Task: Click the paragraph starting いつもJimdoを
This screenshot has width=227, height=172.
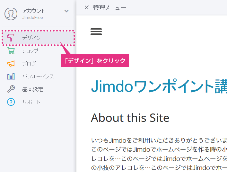Action: pos(159,154)
